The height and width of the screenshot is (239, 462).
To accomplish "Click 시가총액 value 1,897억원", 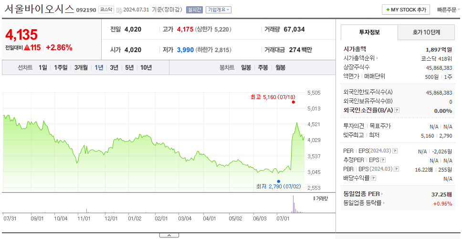I will [x=439, y=50].
